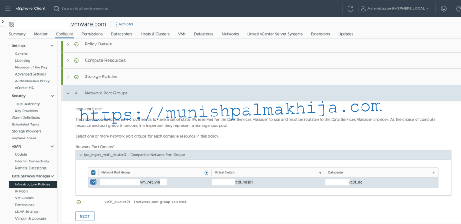Open General settings in sidebar

[21, 54]
